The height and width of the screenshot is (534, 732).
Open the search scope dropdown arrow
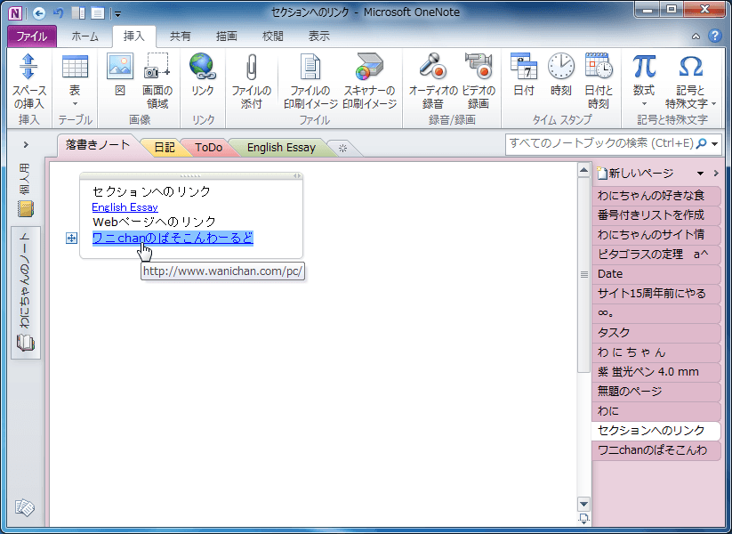[x=715, y=144]
